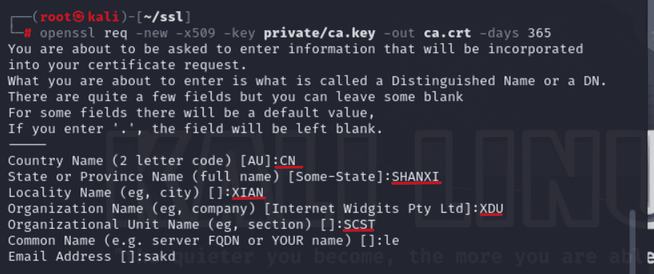Click the XIAN locality entry
This screenshot has width=654, height=274.
(x=248, y=193)
